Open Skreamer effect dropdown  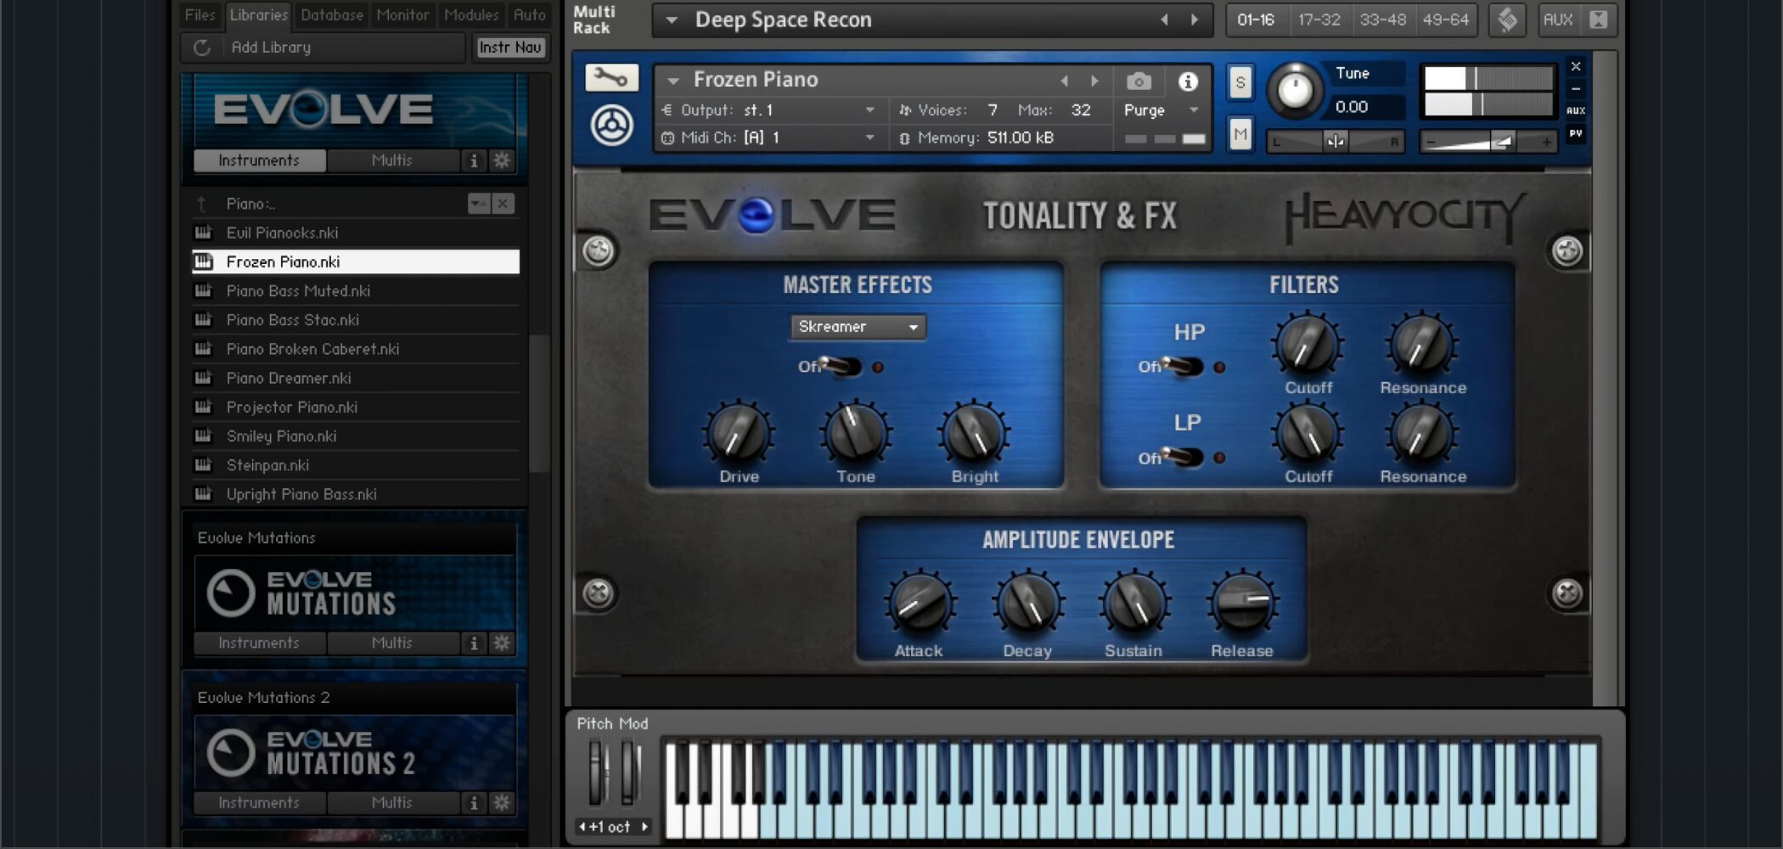click(858, 327)
